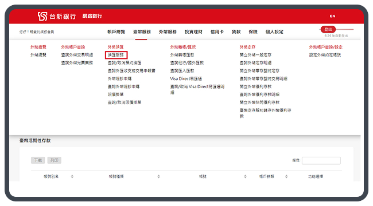
Task: Open 查詢匯入匯款
Action: pyautogui.click(x=182, y=71)
